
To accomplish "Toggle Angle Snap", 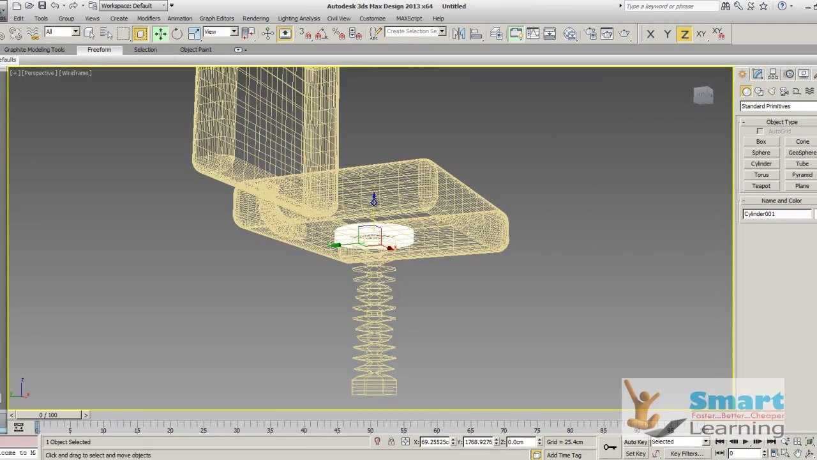I will [322, 34].
